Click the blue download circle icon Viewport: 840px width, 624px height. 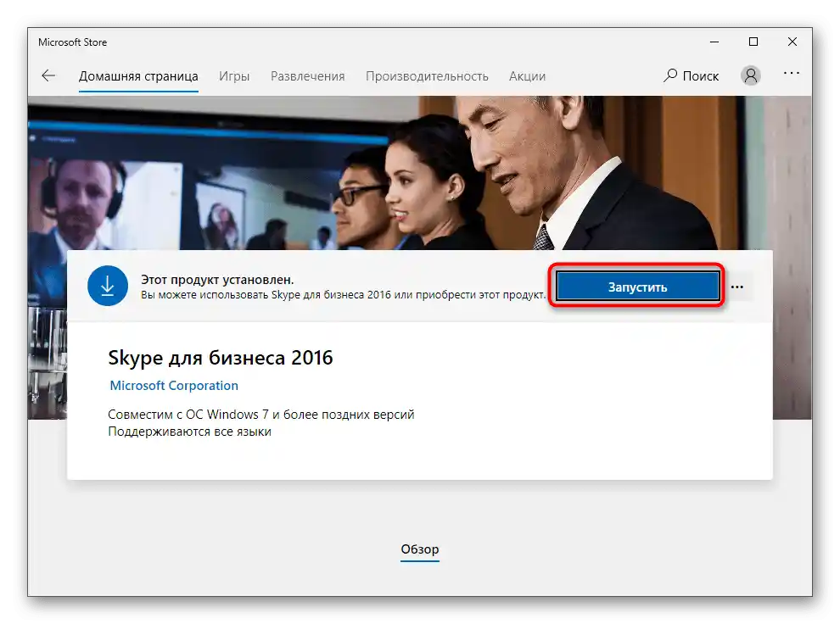[x=108, y=286]
